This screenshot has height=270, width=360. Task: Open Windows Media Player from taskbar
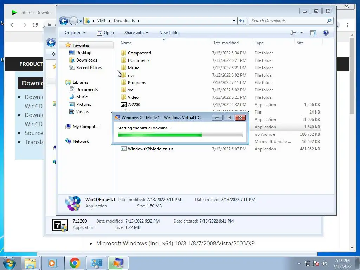(x=52, y=263)
